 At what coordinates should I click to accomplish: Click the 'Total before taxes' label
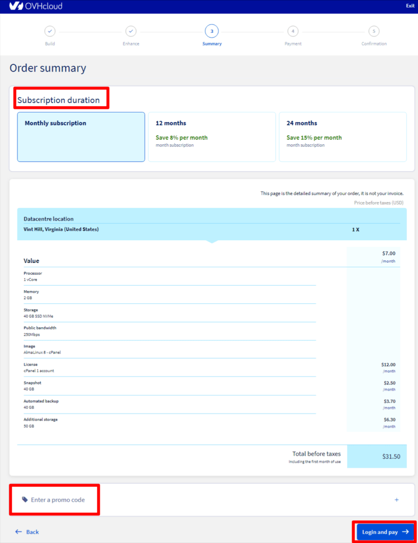point(316,454)
